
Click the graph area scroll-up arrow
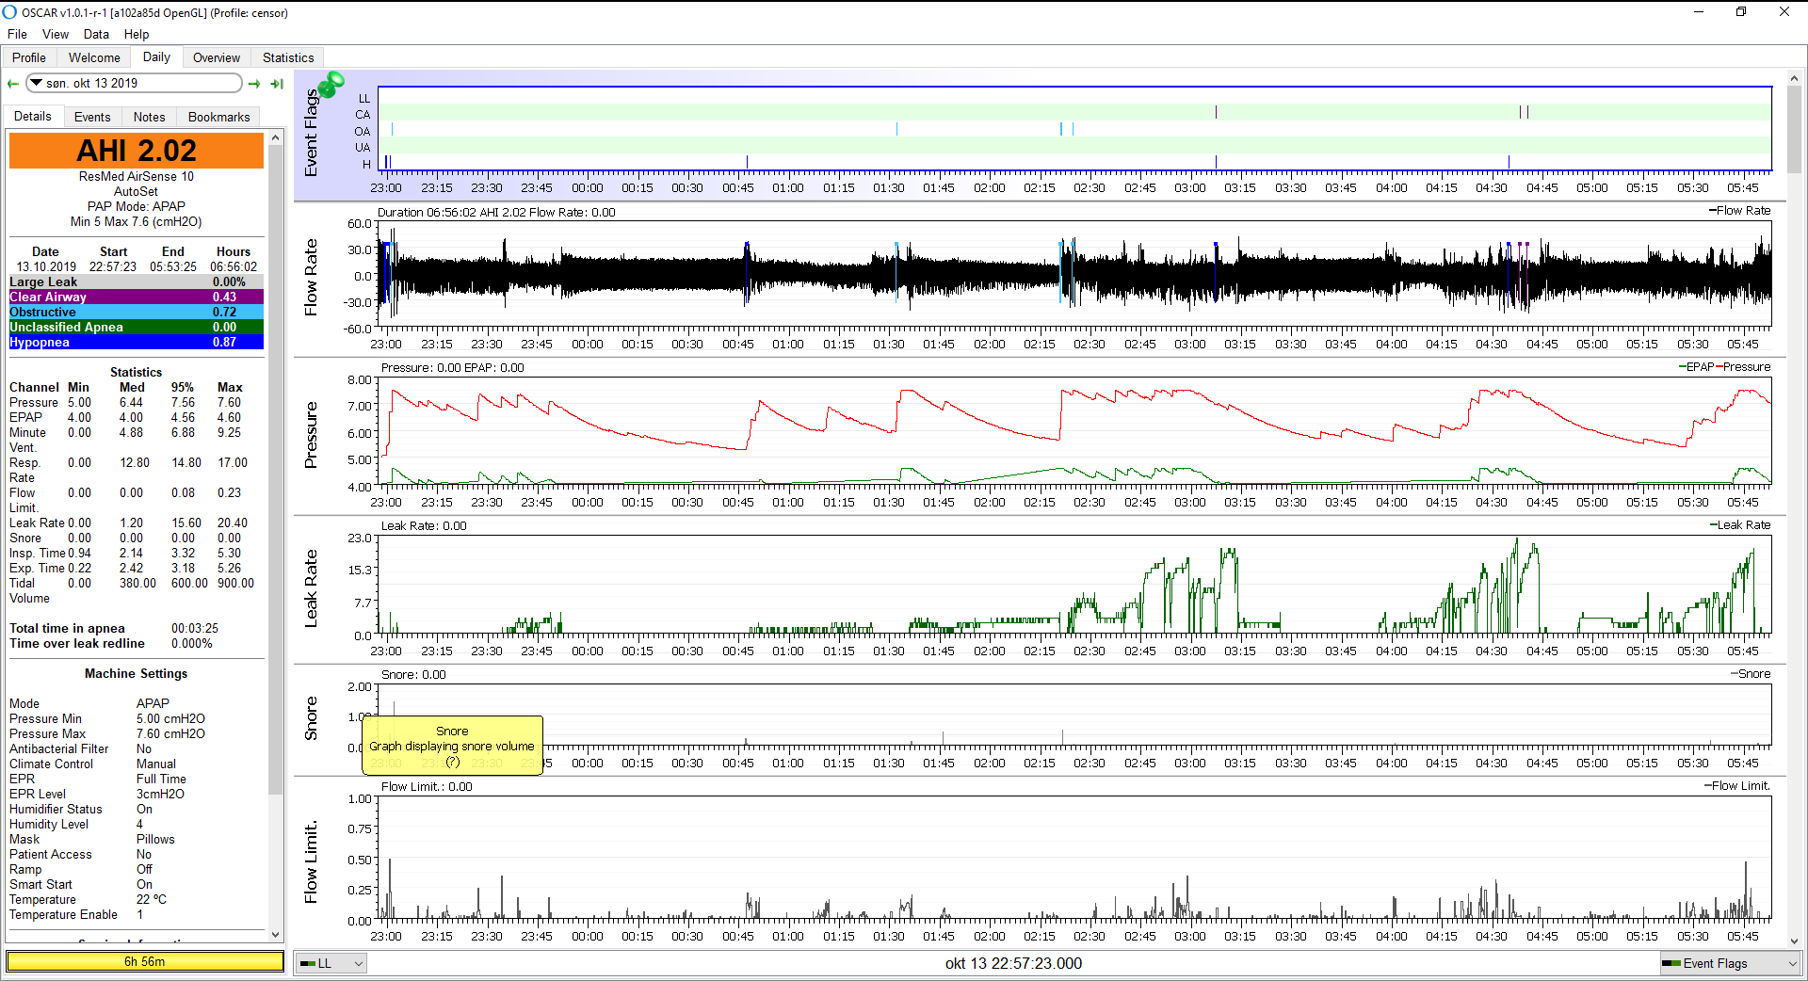(1794, 78)
